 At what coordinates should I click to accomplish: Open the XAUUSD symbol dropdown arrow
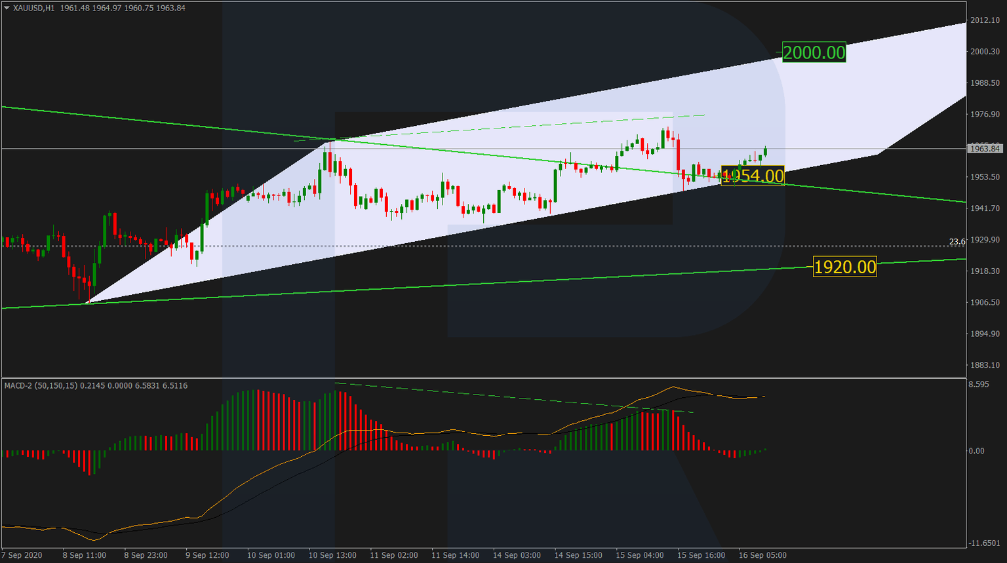tap(7, 7)
